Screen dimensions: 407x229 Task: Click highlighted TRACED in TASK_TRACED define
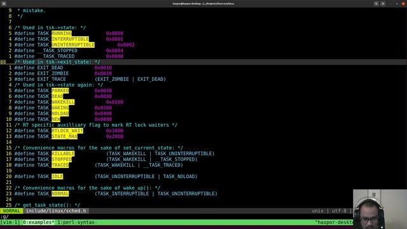point(60,165)
